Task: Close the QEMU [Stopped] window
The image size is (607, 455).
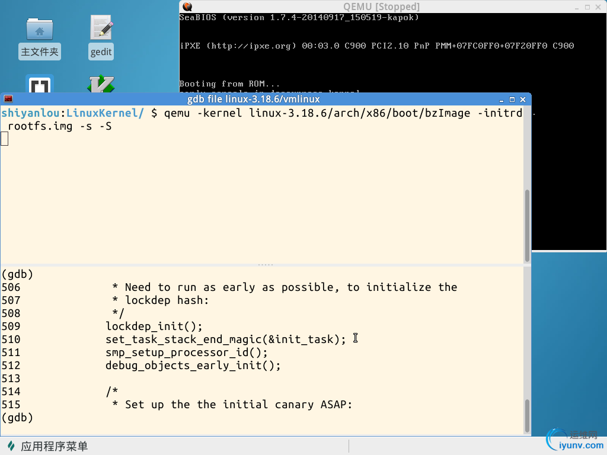Action: coord(598,7)
